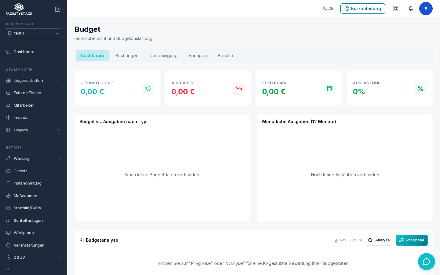Run the KI Analyse button
The height and width of the screenshot is (275, 440).
click(379, 240)
